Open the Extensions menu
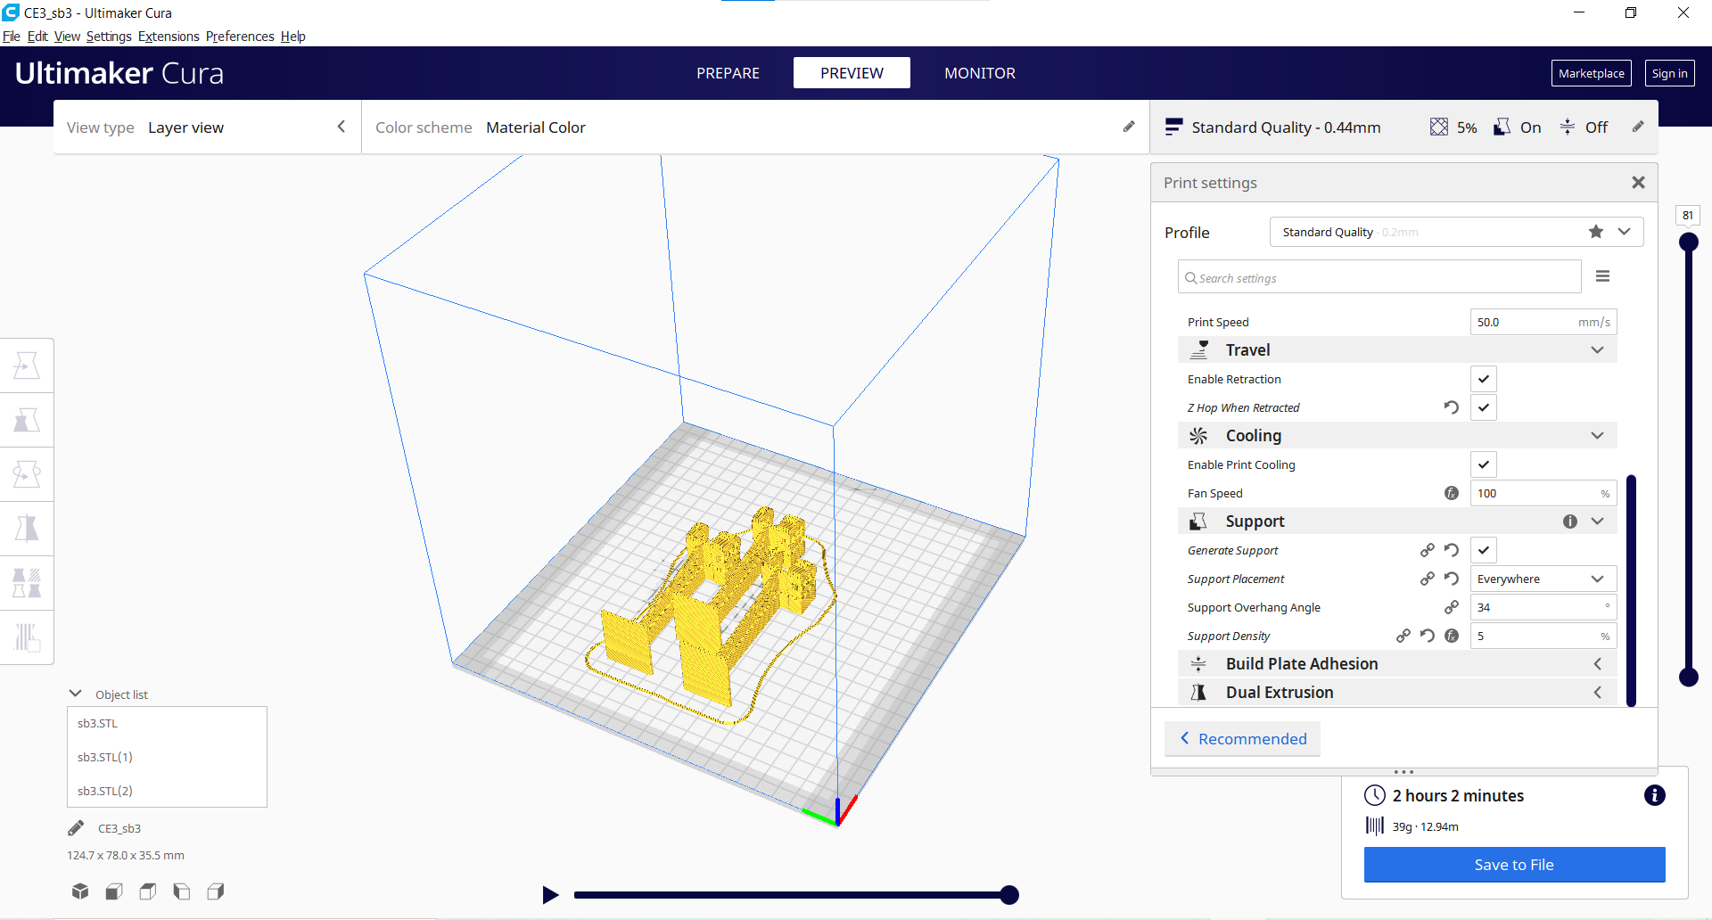 [169, 37]
